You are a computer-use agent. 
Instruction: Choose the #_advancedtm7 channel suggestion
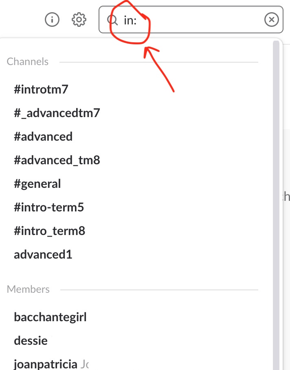[57, 113]
